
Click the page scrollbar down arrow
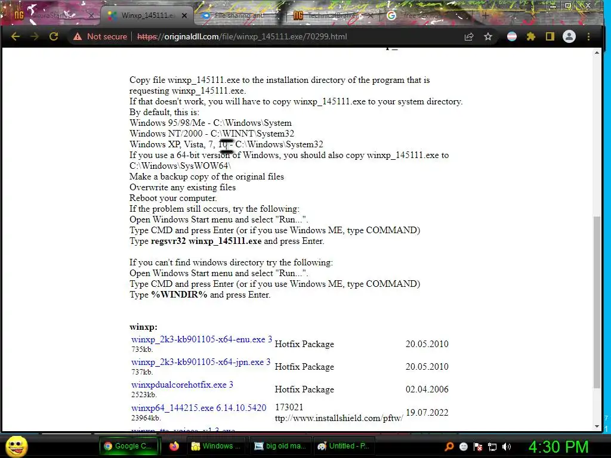(x=597, y=426)
